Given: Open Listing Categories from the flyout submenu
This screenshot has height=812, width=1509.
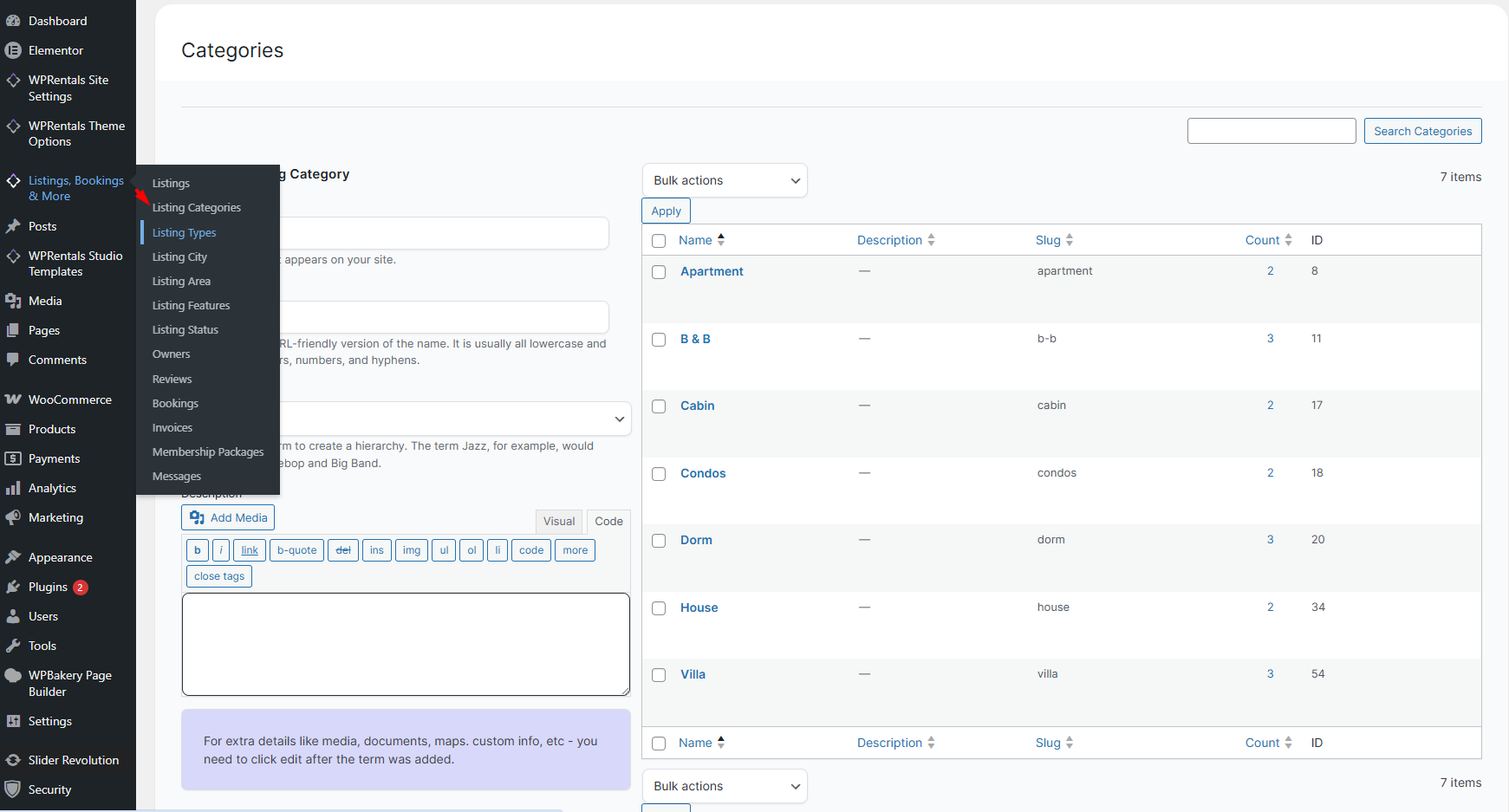Looking at the screenshot, I should click(197, 208).
